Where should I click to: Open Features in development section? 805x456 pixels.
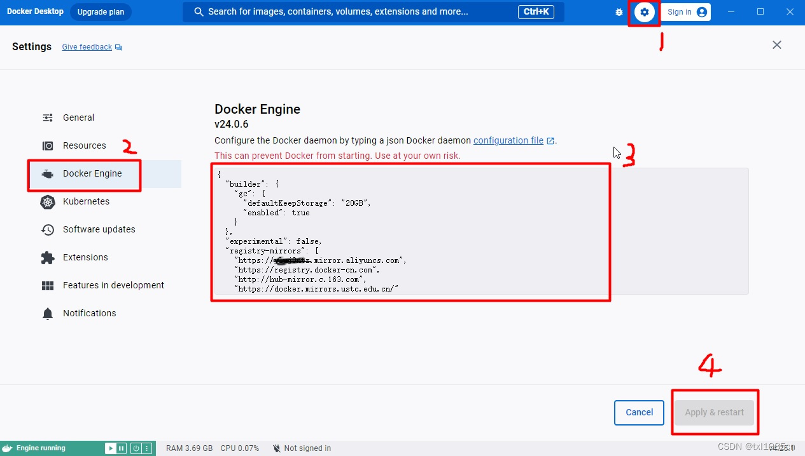tap(113, 285)
